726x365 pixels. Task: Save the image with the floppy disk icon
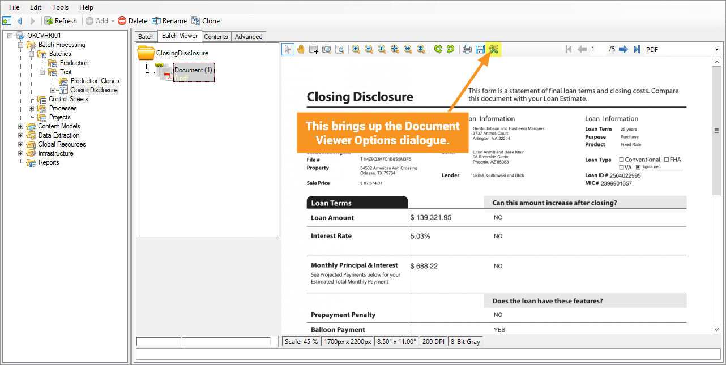pyautogui.click(x=480, y=49)
